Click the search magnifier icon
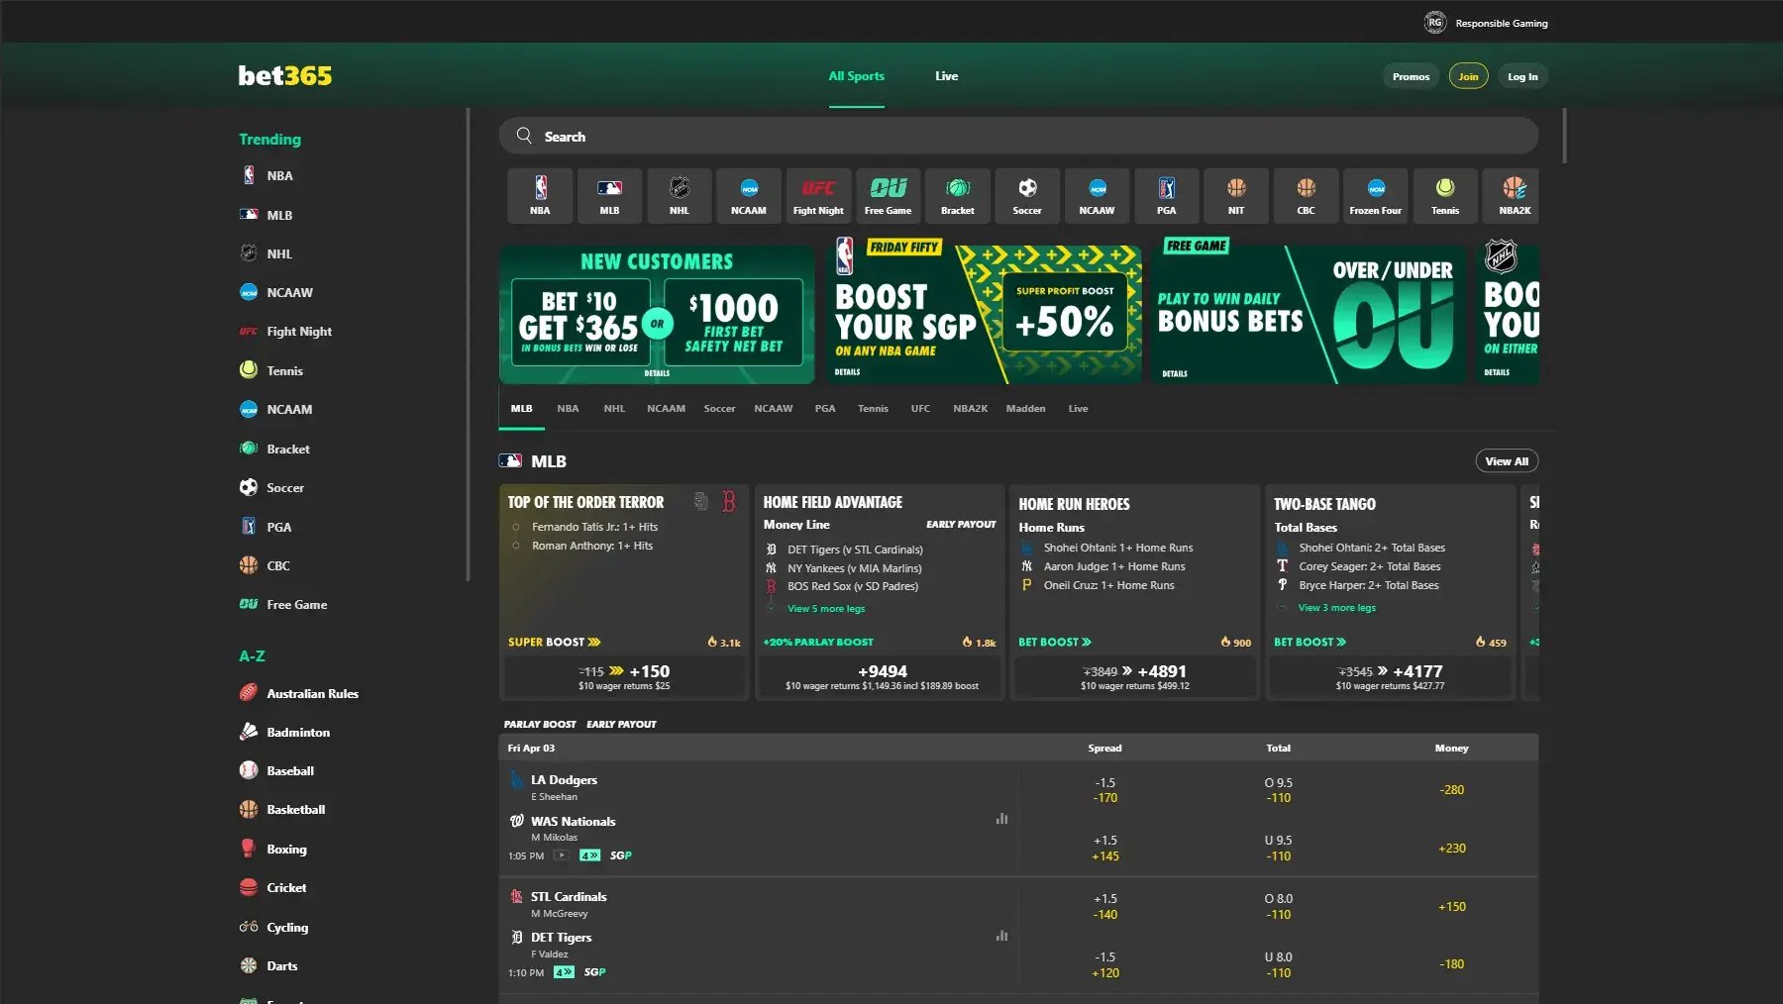 524,136
